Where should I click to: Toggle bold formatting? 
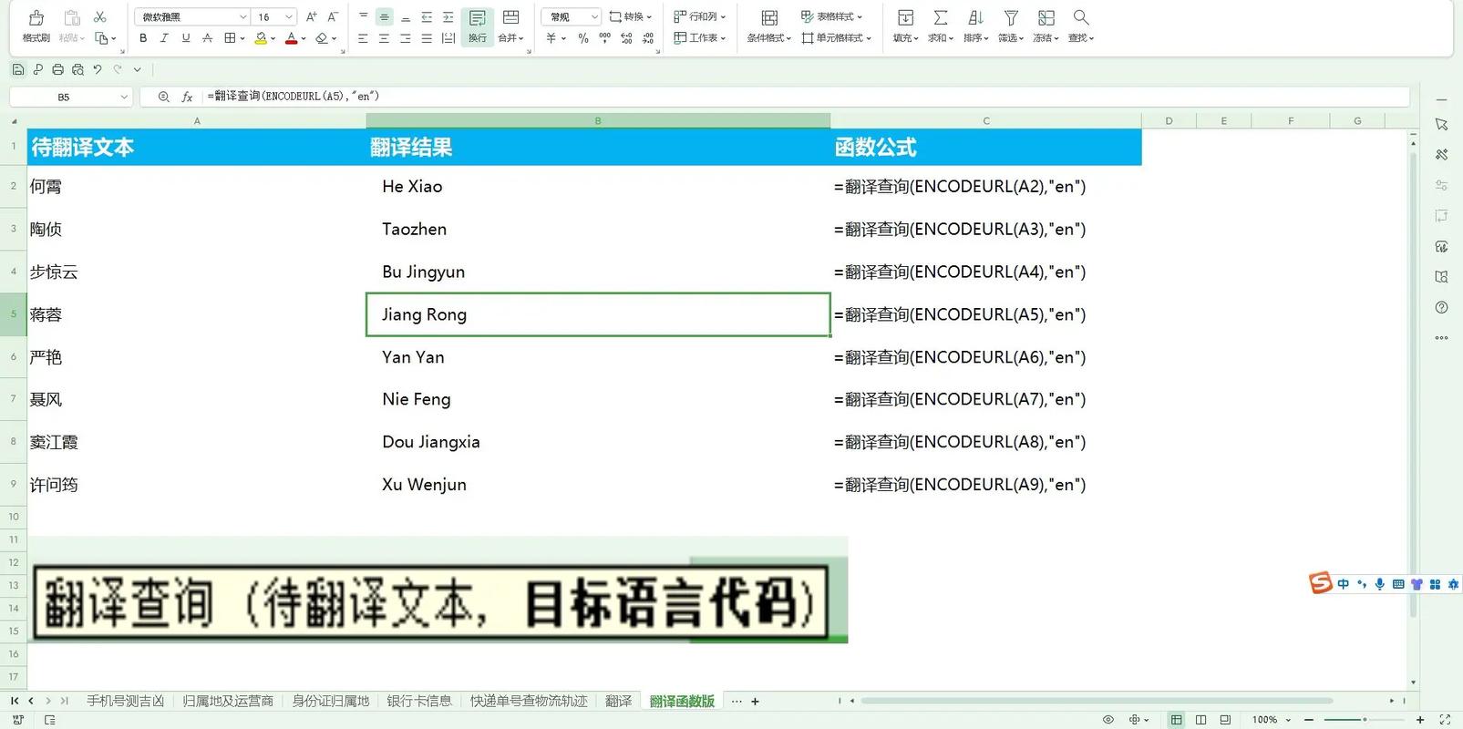(143, 38)
